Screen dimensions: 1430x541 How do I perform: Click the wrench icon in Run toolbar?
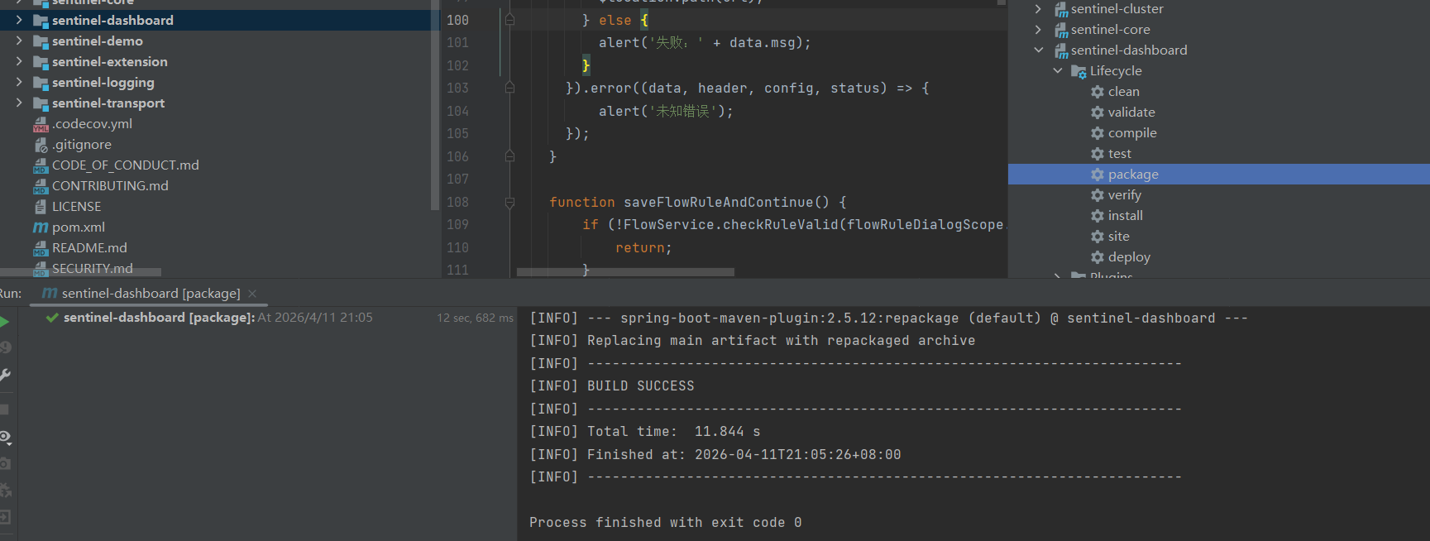click(5, 375)
